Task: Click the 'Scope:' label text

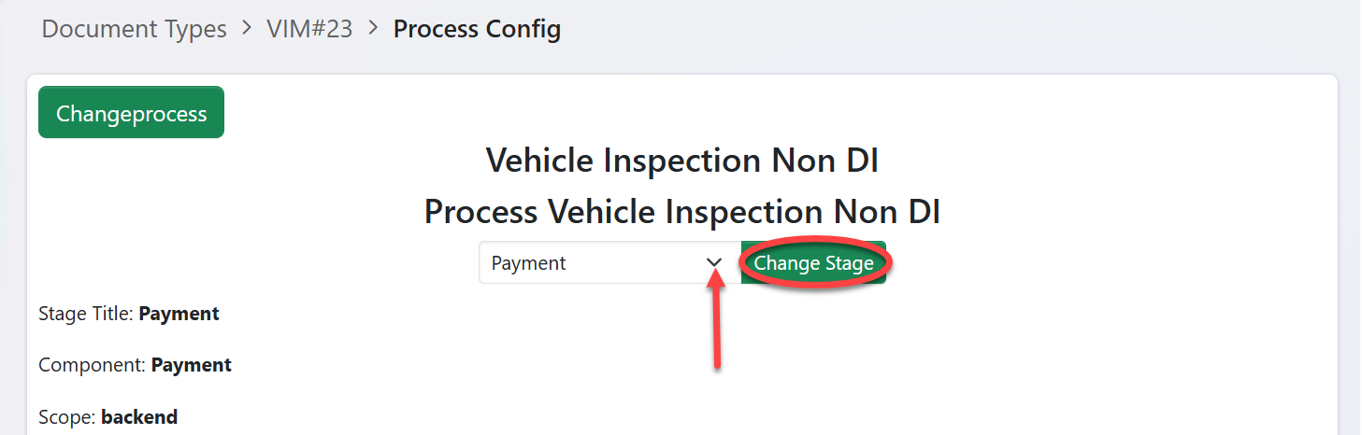Action: click(x=67, y=416)
